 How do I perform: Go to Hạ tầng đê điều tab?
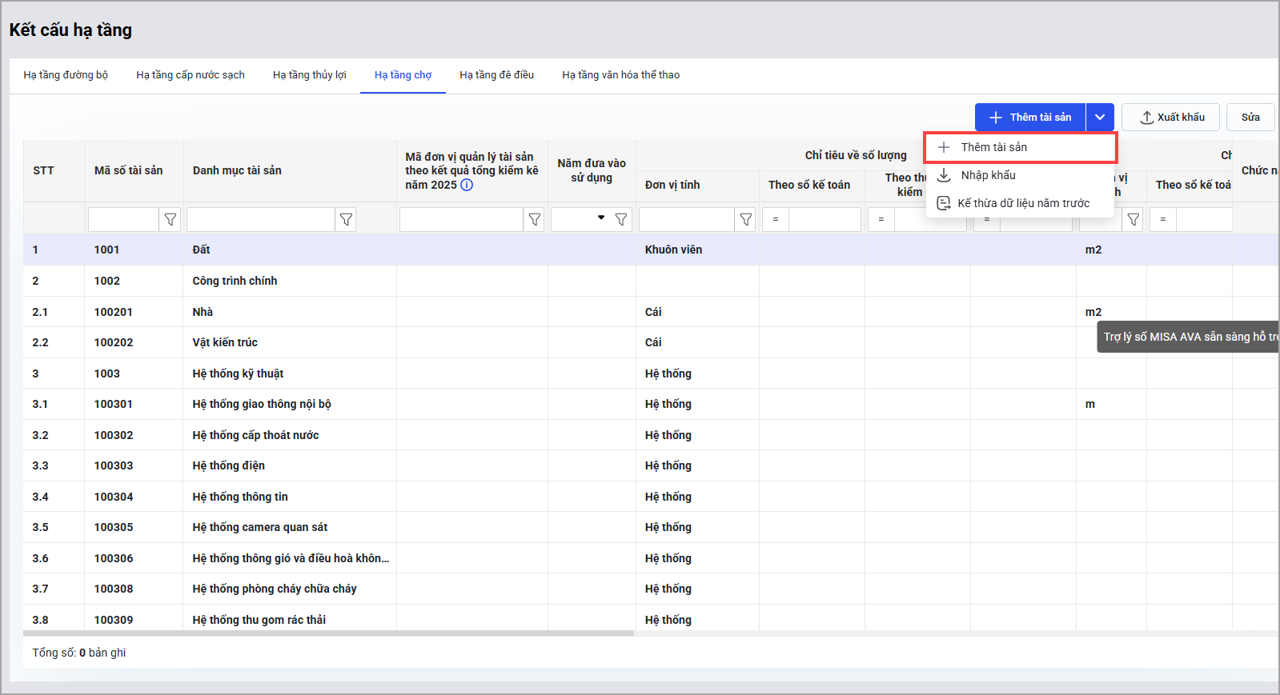pos(496,75)
